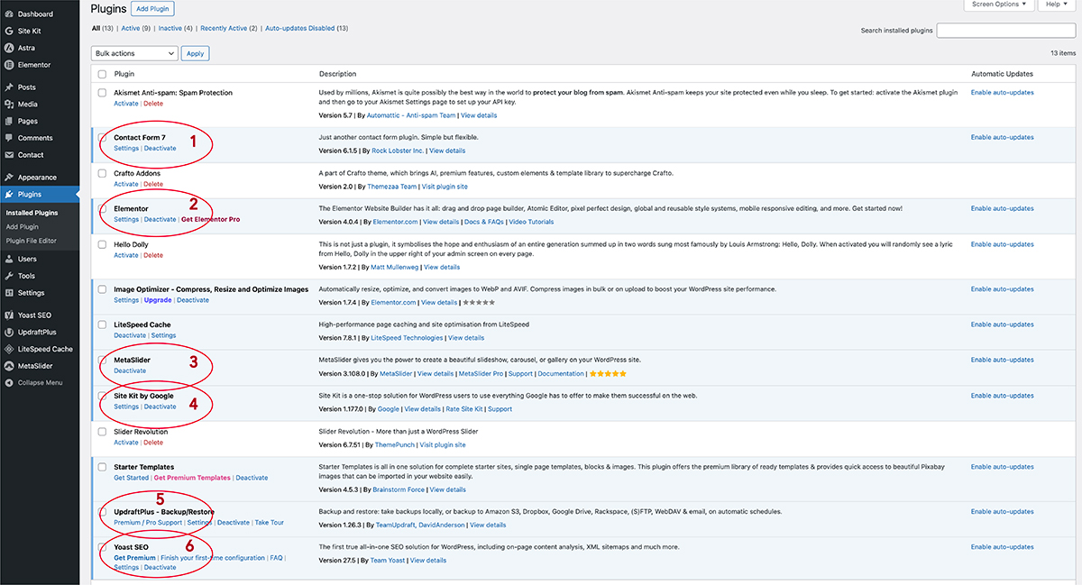Image resolution: width=1082 pixels, height=585 pixels.
Task: Select all plugins with header checkbox
Action: click(102, 74)
